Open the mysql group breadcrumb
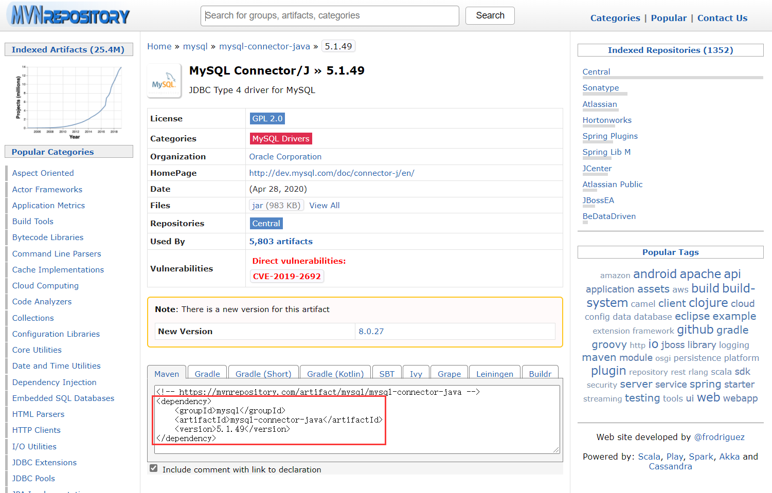Screen dimensions: 772x493 [x=195, y=46]
